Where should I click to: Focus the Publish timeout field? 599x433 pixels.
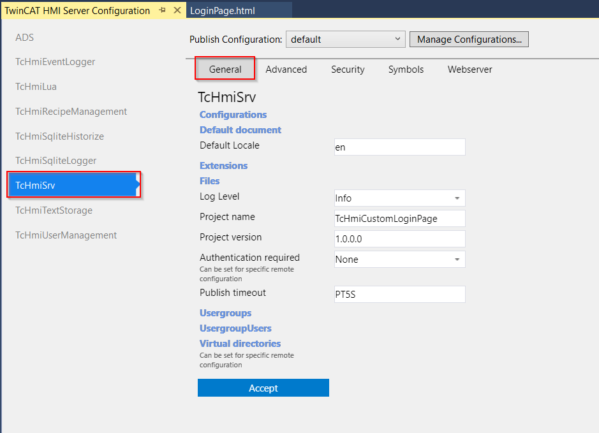399,295
